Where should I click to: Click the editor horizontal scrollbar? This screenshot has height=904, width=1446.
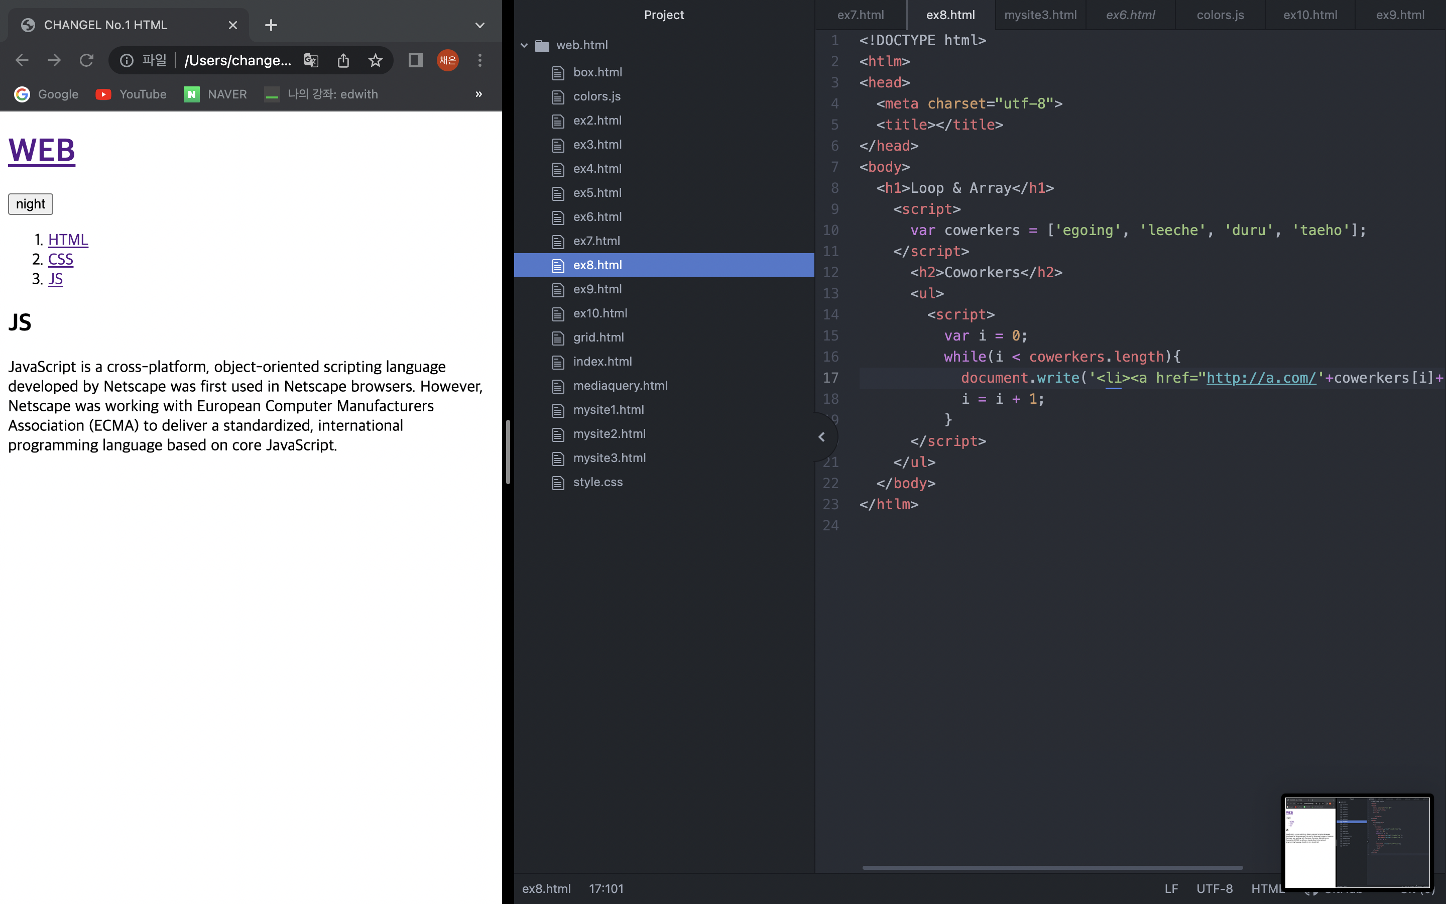tap(1052, 867)
